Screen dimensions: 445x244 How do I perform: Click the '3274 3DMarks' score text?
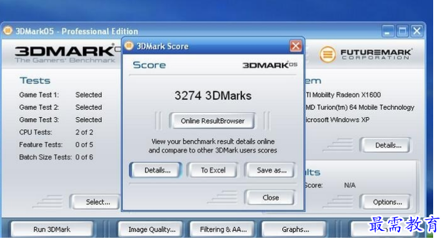(213, 96)
